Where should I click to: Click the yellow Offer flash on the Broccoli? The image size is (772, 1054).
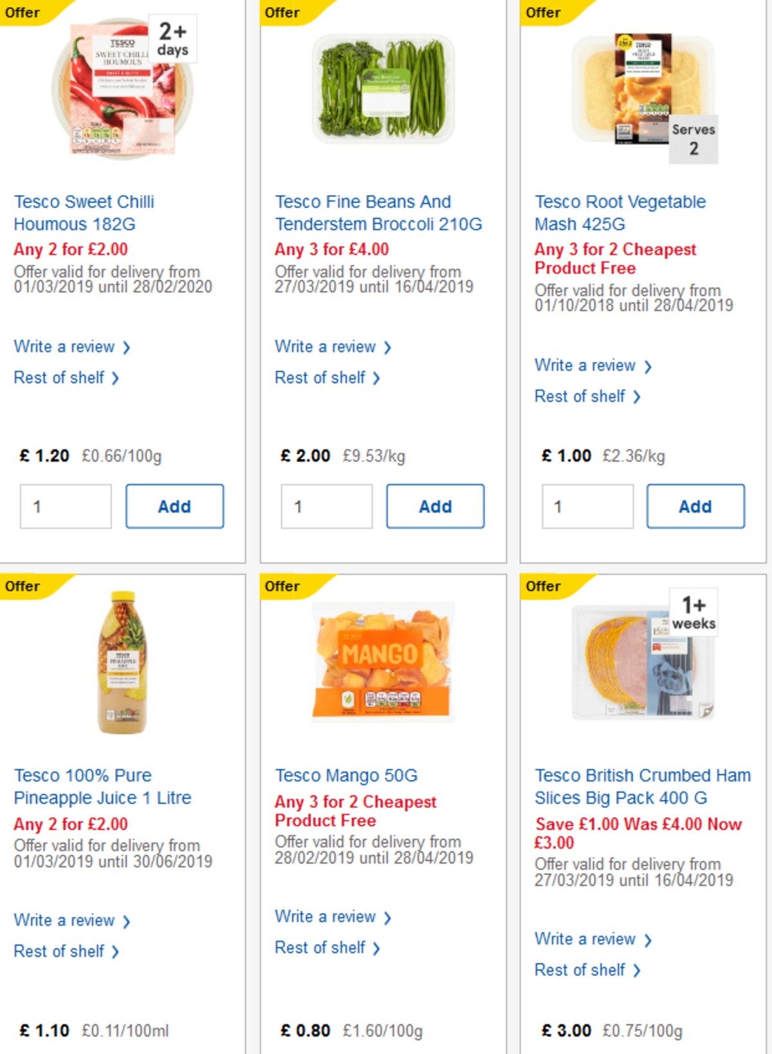[281, 11]
